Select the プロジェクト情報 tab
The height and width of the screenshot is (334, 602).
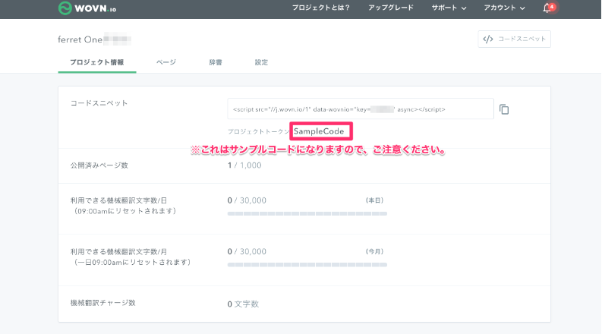coord(97,62)
